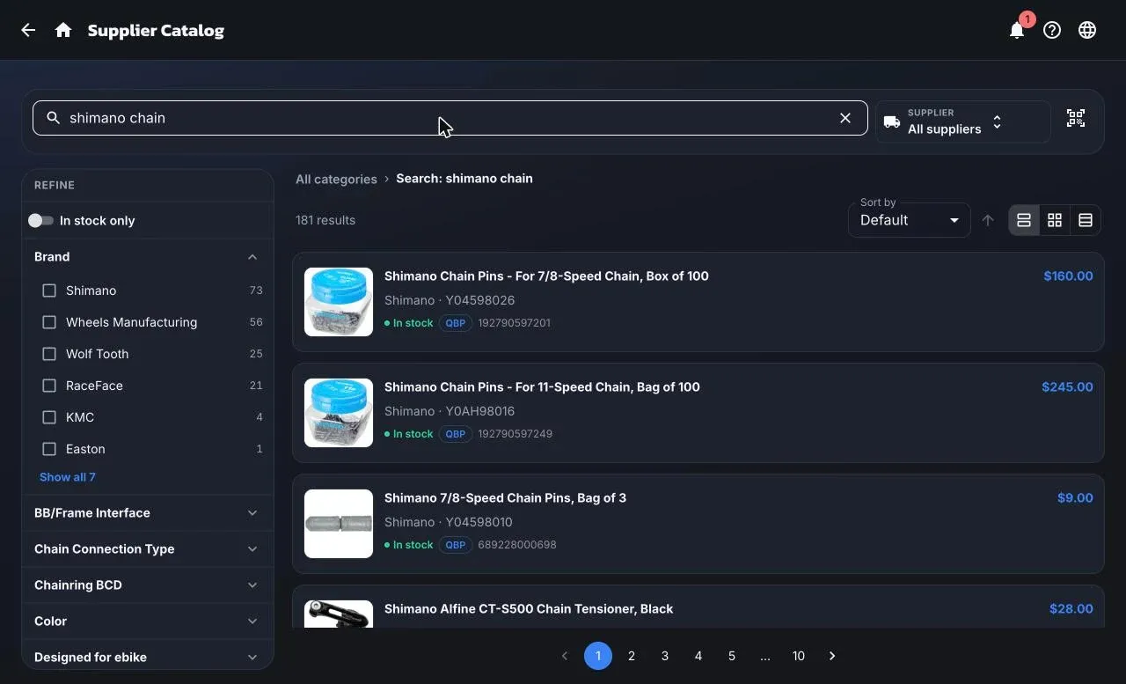This screenshot has height=684, width=1126.
Task: Open the home icon
Action: point(63,30)
